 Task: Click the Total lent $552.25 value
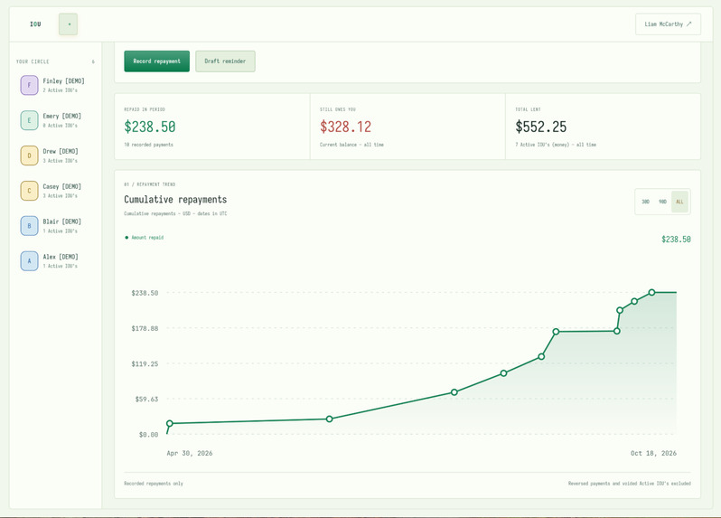tap(540, 127)
